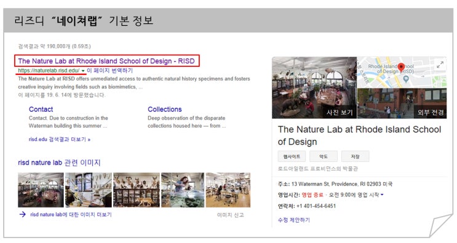Click 'risd.edu 검색결과 더보기' link
Viewport: 457px width, 243px height.
(x=60, y=139)
